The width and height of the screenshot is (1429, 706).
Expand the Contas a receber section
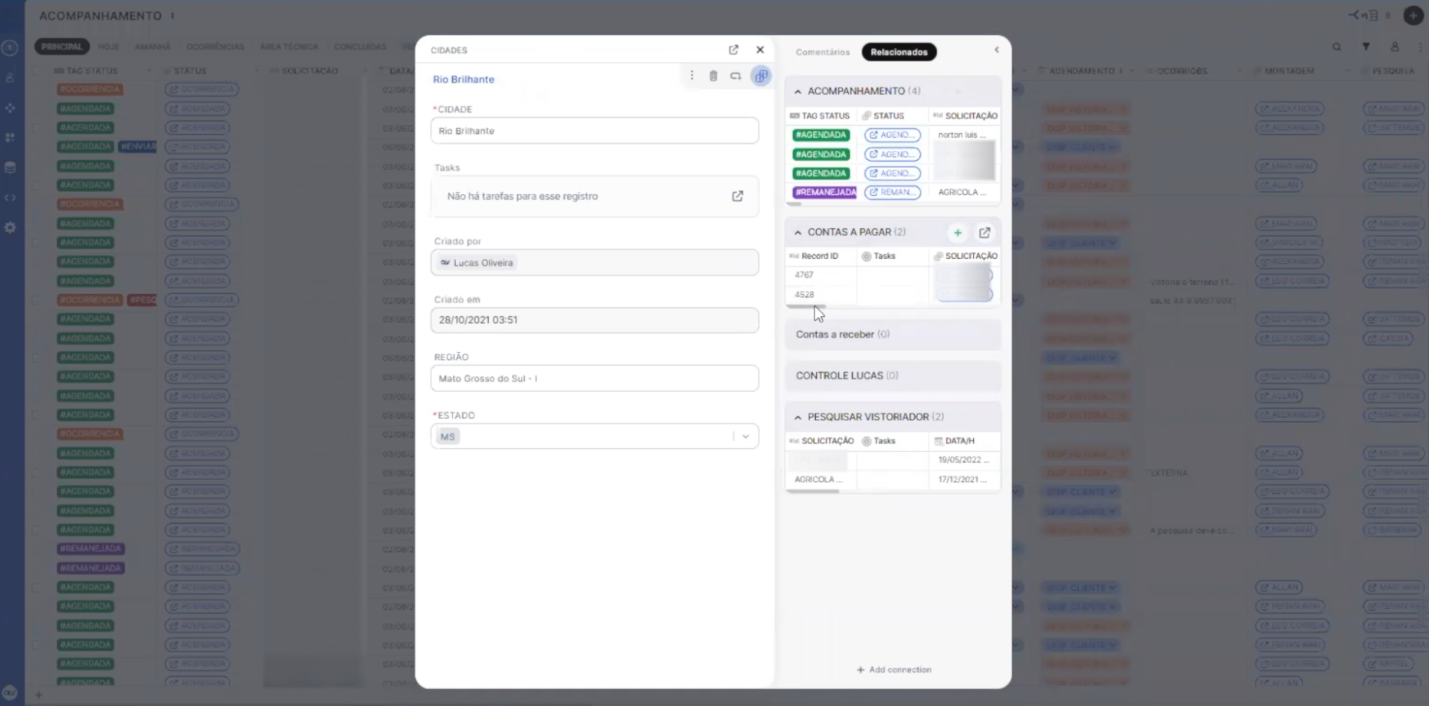click(842, 335)
